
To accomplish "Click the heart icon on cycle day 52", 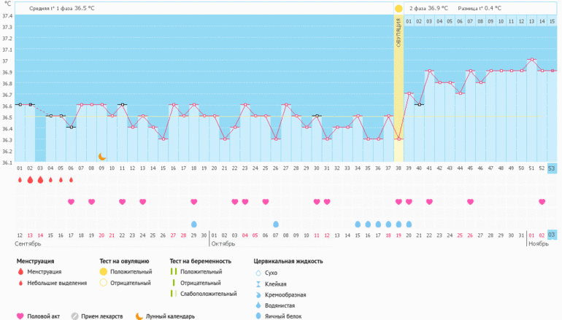I will tap(542, 202).
